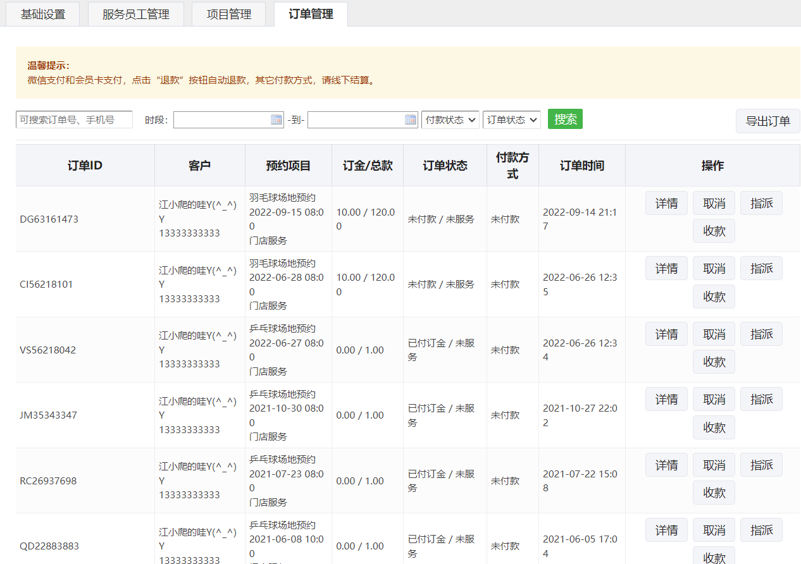Screen dimensions: 801x564
Task: Expand the 付款状态 dropdown
Action: tap(450, 120)
